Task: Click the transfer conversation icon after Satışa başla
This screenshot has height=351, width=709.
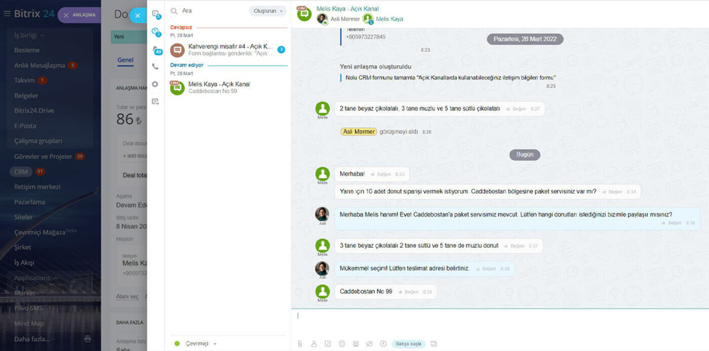Action: tap(434, 343)
